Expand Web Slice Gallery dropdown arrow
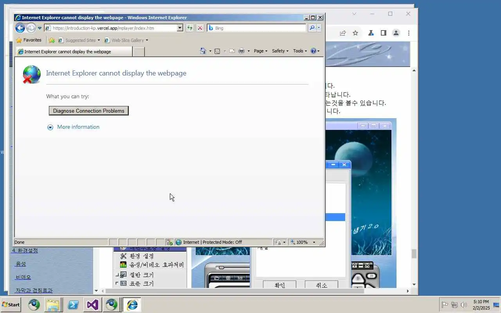This screenshot has height=313, width=501. coord(147,40)
